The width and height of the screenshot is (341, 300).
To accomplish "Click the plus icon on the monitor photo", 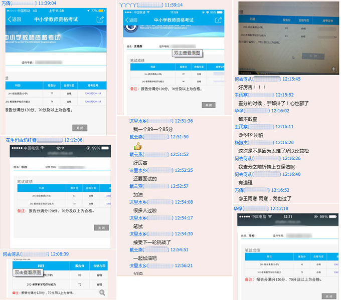I will coord(334,69).
